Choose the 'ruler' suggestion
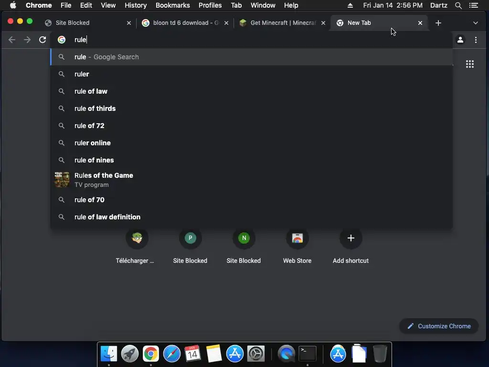The image size is (489, 367). tap(251, 74)
